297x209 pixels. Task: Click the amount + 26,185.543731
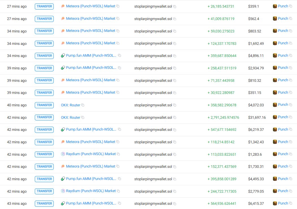(221, 6)
